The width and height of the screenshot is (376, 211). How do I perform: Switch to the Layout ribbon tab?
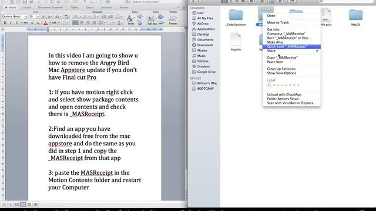pos(26,8)
